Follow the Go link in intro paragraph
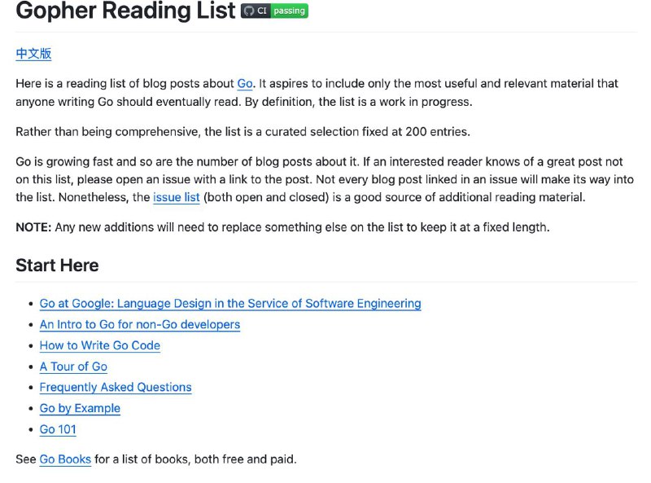The width and height of the screenshot is (651, 483). pos(245,84)
